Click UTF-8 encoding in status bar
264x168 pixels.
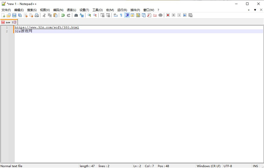pyautogui.click(x=227, y=166)
